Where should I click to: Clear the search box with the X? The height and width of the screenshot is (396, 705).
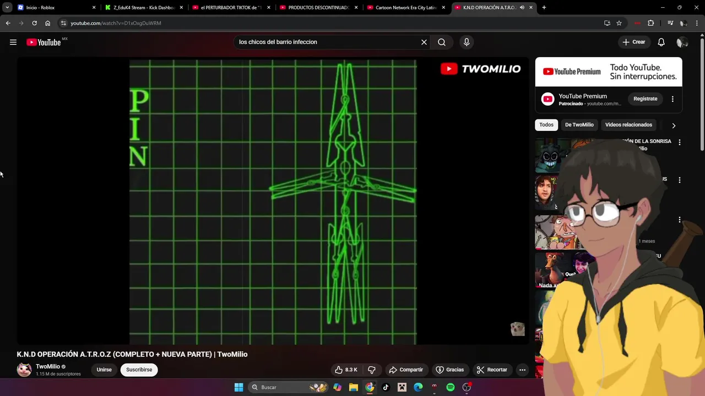[x=424, y=42]
